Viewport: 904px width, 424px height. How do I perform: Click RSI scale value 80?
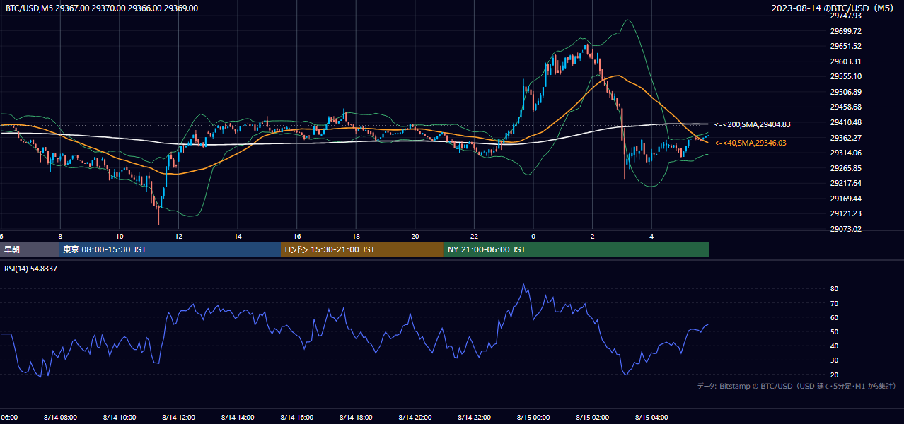(x=834, y=289)
